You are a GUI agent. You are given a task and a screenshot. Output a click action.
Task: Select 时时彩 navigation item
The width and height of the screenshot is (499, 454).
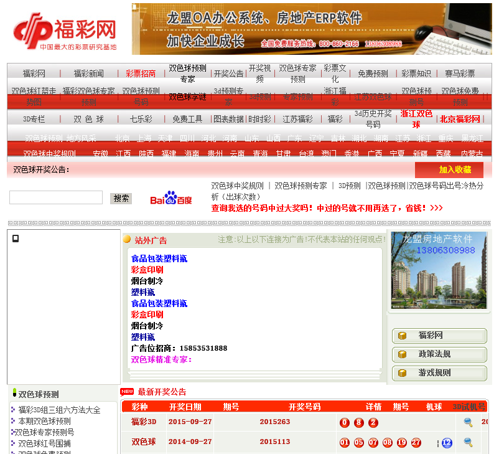click(x=259, y=119)
